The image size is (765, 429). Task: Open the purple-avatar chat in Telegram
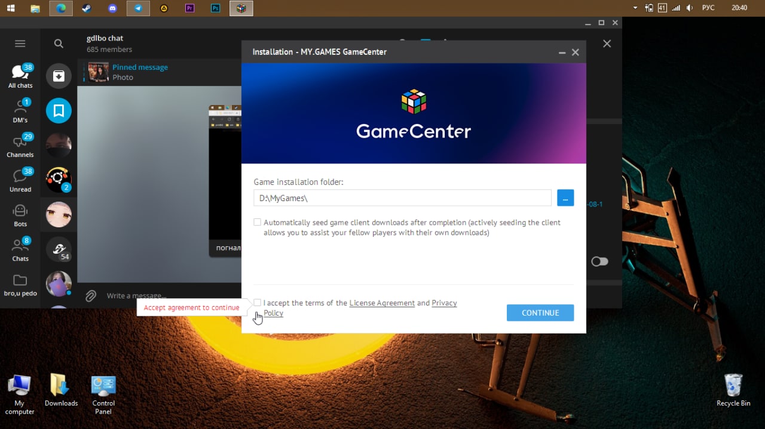tap(59, 283)
